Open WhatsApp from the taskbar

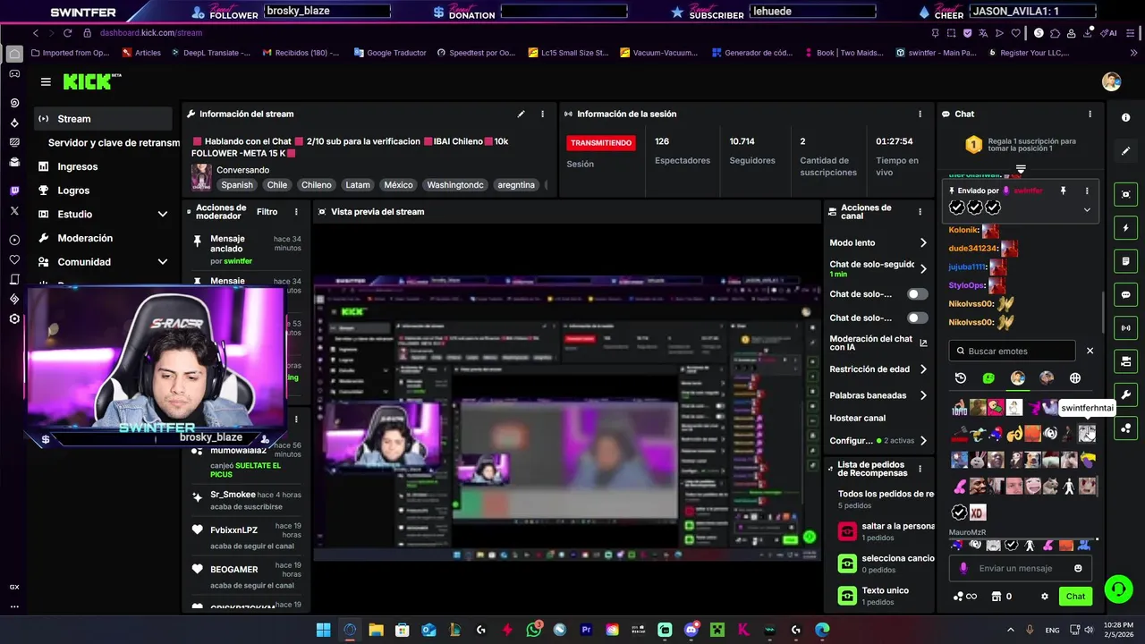tap(534, 630)
